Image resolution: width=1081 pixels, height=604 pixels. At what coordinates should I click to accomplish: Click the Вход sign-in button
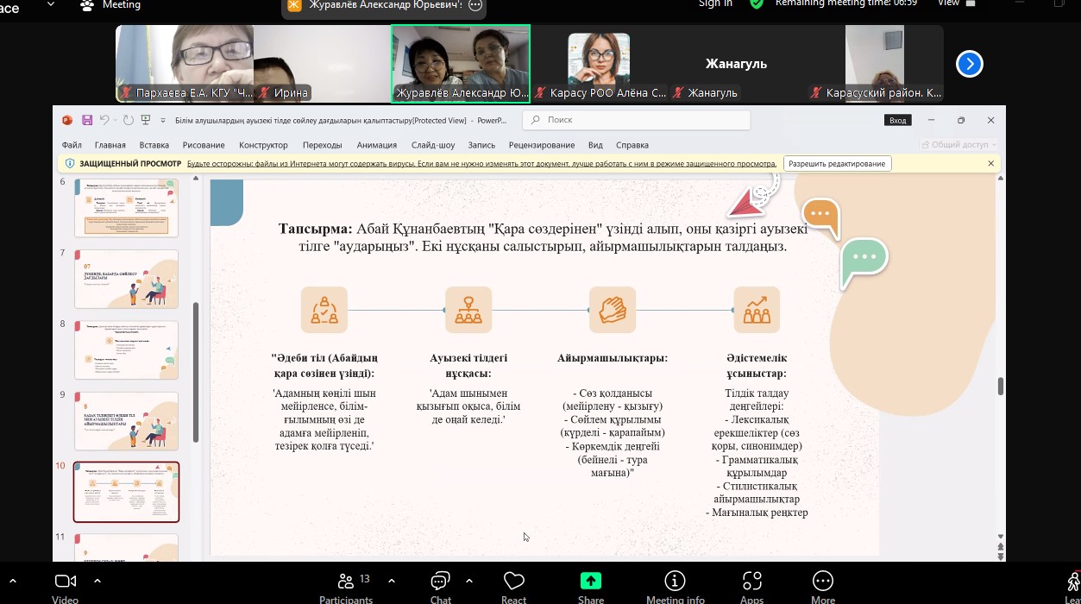coord(897,120)
